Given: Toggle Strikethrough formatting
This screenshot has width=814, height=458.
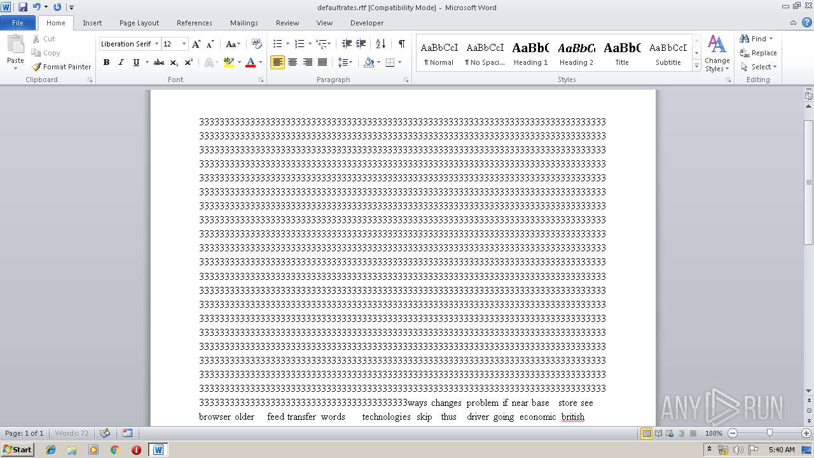Looking at the screenshot, I should (x=159, y=62).
